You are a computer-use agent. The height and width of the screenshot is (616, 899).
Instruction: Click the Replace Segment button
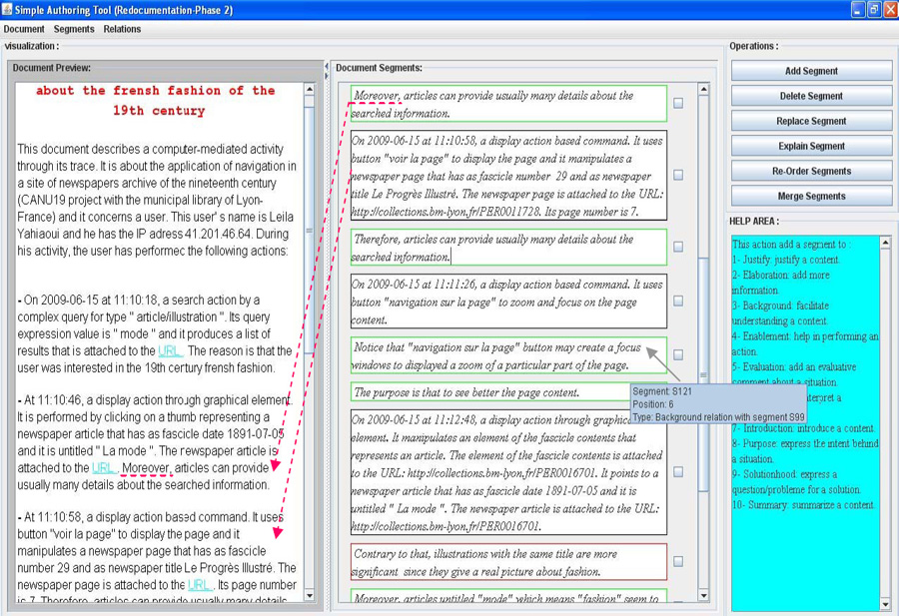[x=811, y=121]
